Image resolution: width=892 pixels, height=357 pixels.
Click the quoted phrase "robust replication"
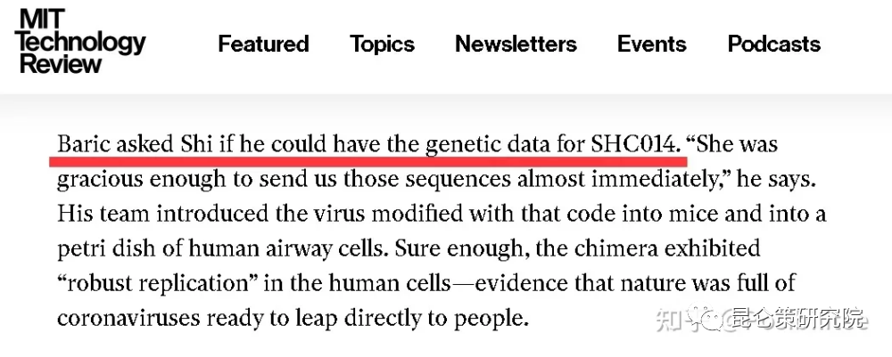158,282
